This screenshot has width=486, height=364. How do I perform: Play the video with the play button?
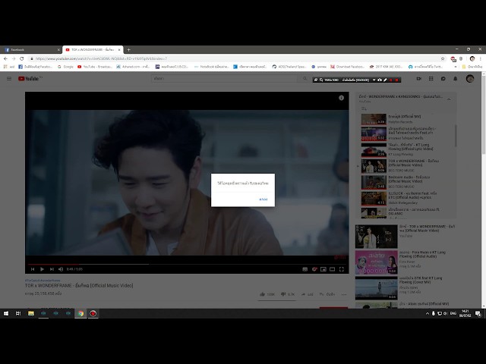[43, 269]
